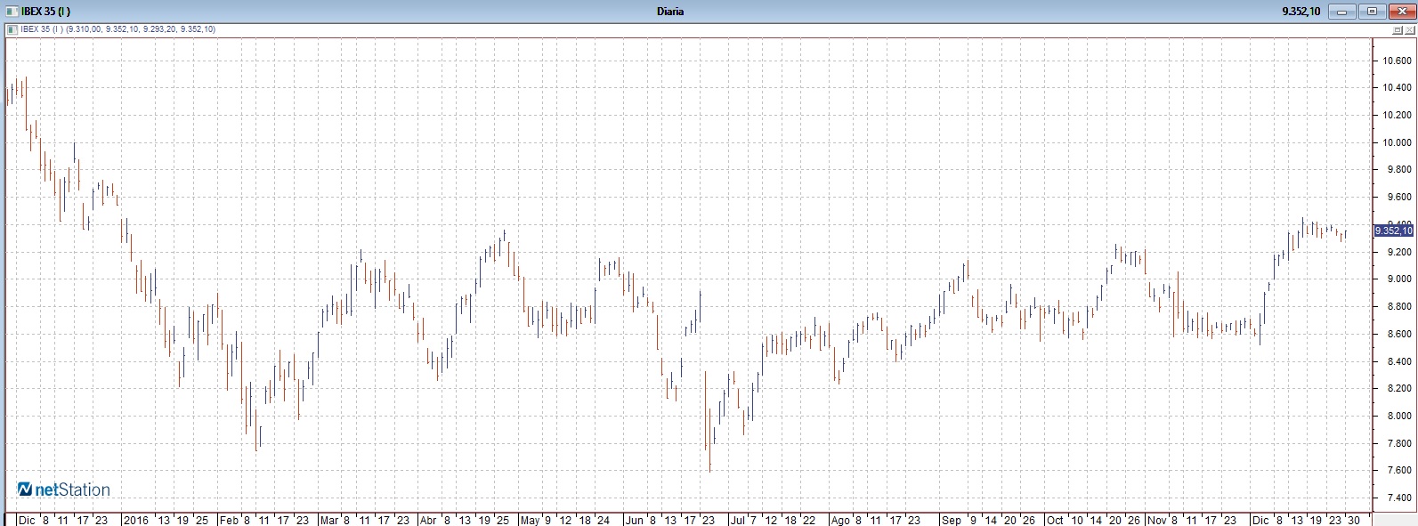This screenshot has width=1418, height=526.
Task: Click the Feb marker on the time axis
Action: pos(230,520)
